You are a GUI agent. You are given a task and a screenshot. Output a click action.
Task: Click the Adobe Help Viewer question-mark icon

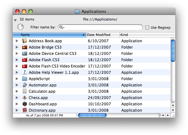(x=25, y=72)
